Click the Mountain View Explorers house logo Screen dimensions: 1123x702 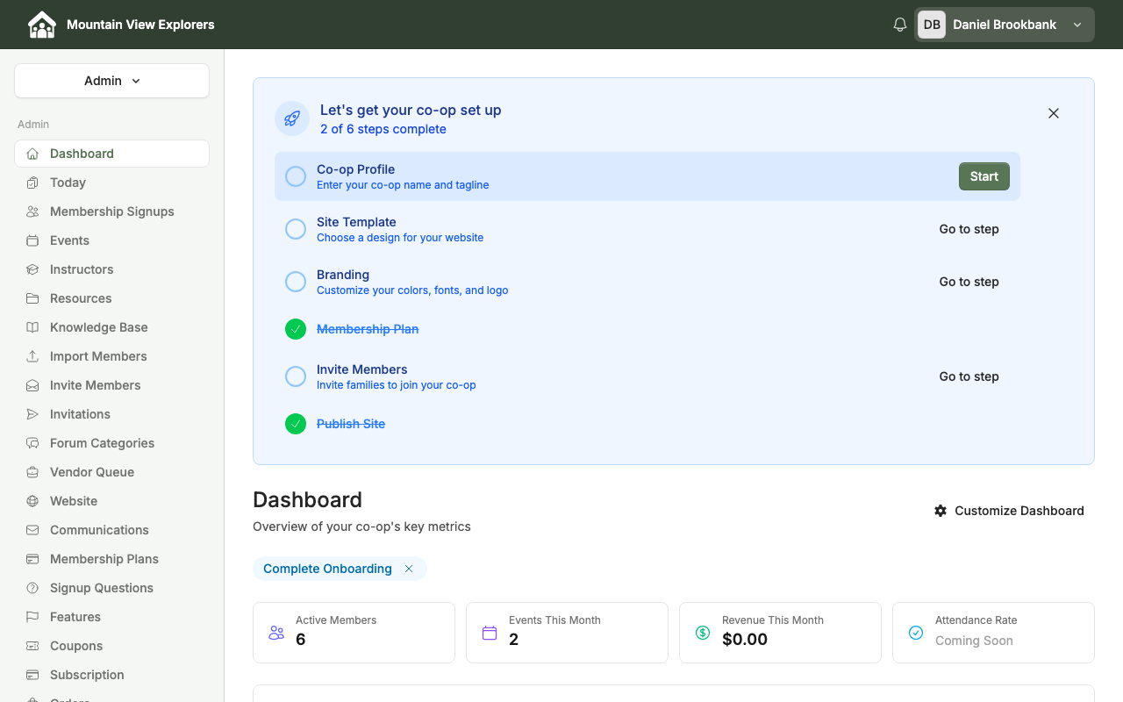pos(41,25)
